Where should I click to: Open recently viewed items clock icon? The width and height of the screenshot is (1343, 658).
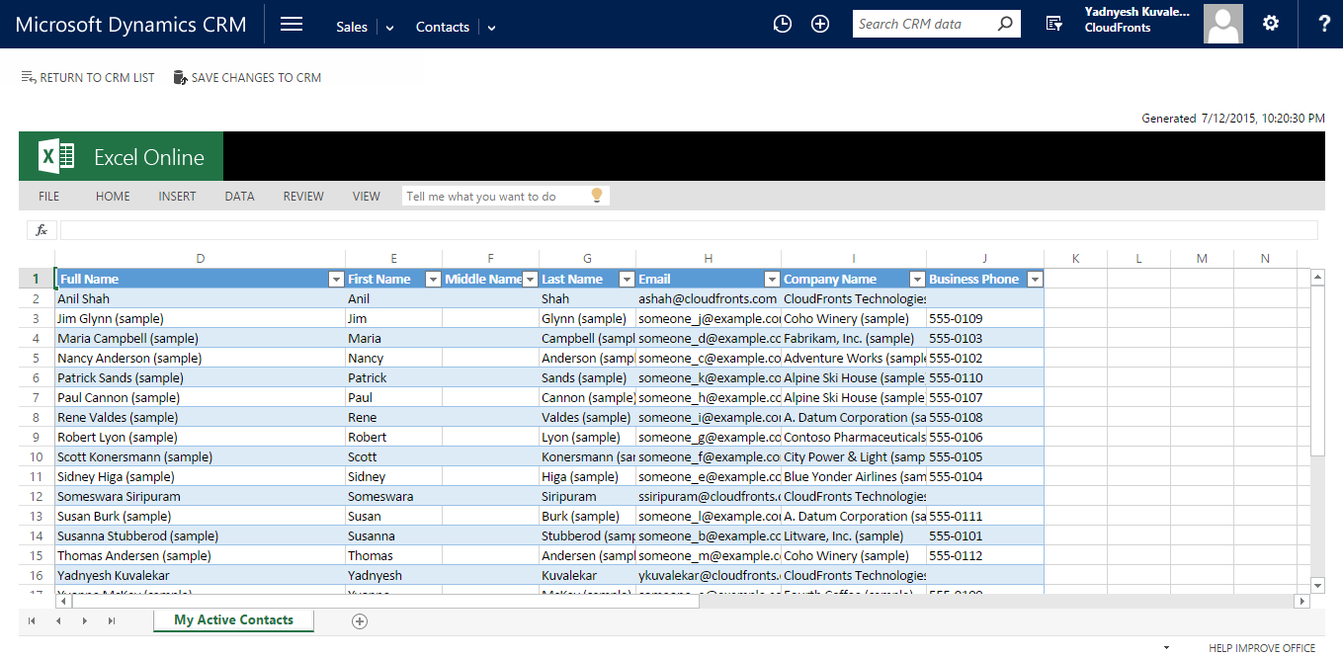[x=782, y=25]
